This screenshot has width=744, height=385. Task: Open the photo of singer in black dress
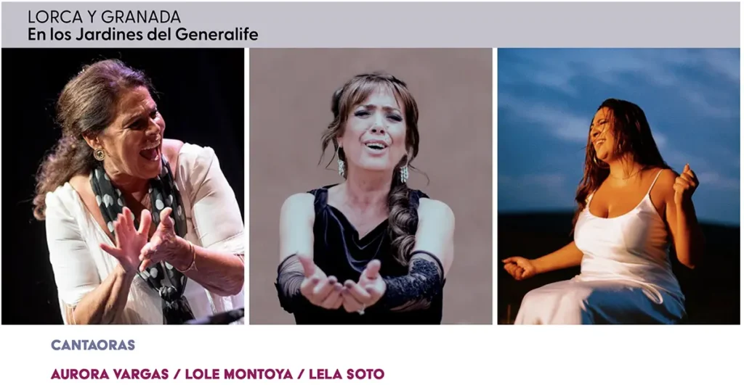pos(371,186)
